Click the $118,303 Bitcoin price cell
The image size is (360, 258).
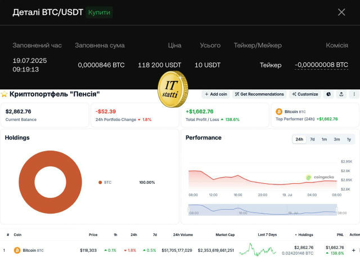(x=88, y=250)
